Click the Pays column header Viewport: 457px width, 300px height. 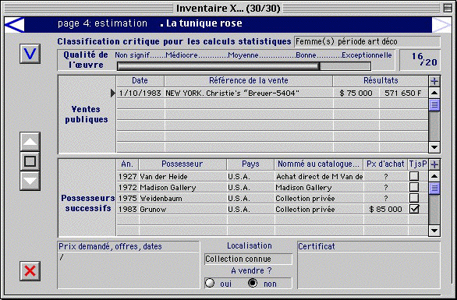[250, 164]
